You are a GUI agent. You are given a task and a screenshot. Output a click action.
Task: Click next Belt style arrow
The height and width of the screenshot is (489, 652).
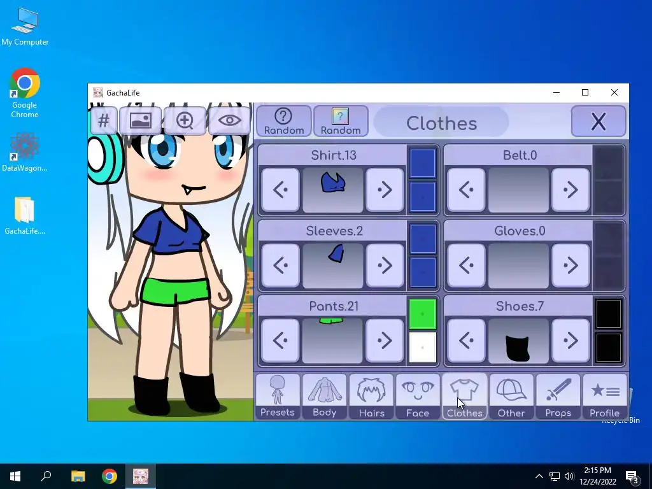coord(570,190)
